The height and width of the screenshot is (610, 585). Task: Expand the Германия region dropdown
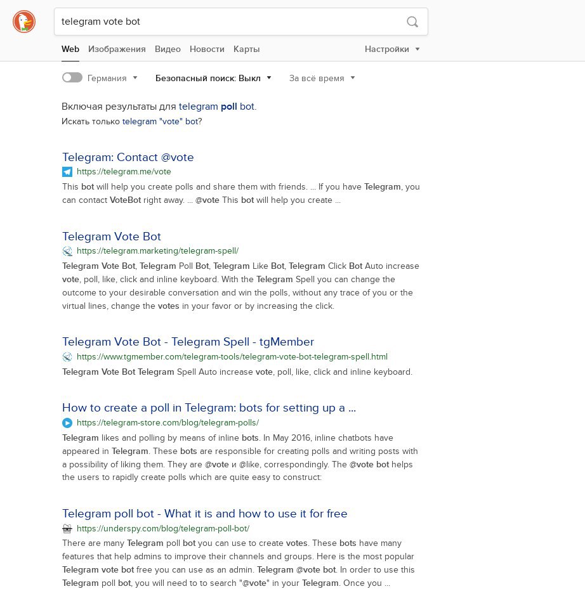112,78
